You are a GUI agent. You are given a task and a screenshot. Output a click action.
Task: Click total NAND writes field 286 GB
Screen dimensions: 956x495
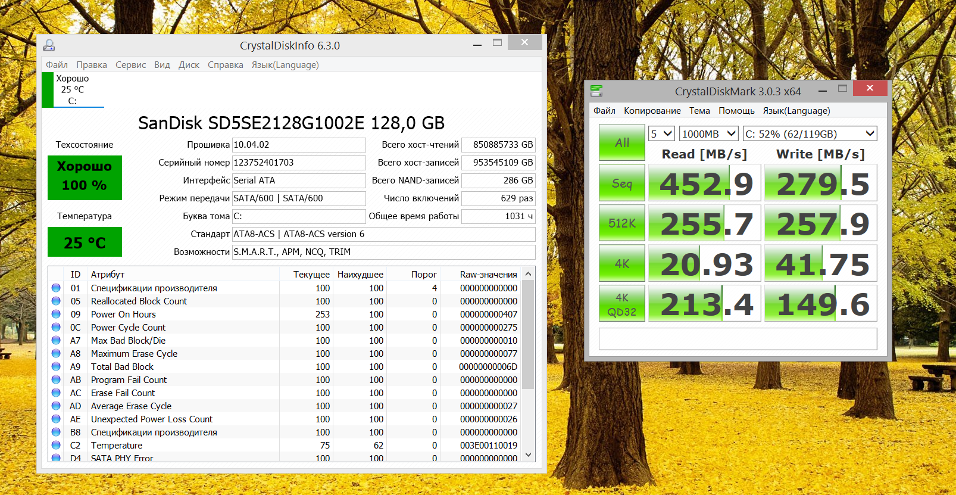tap(499, 180)
